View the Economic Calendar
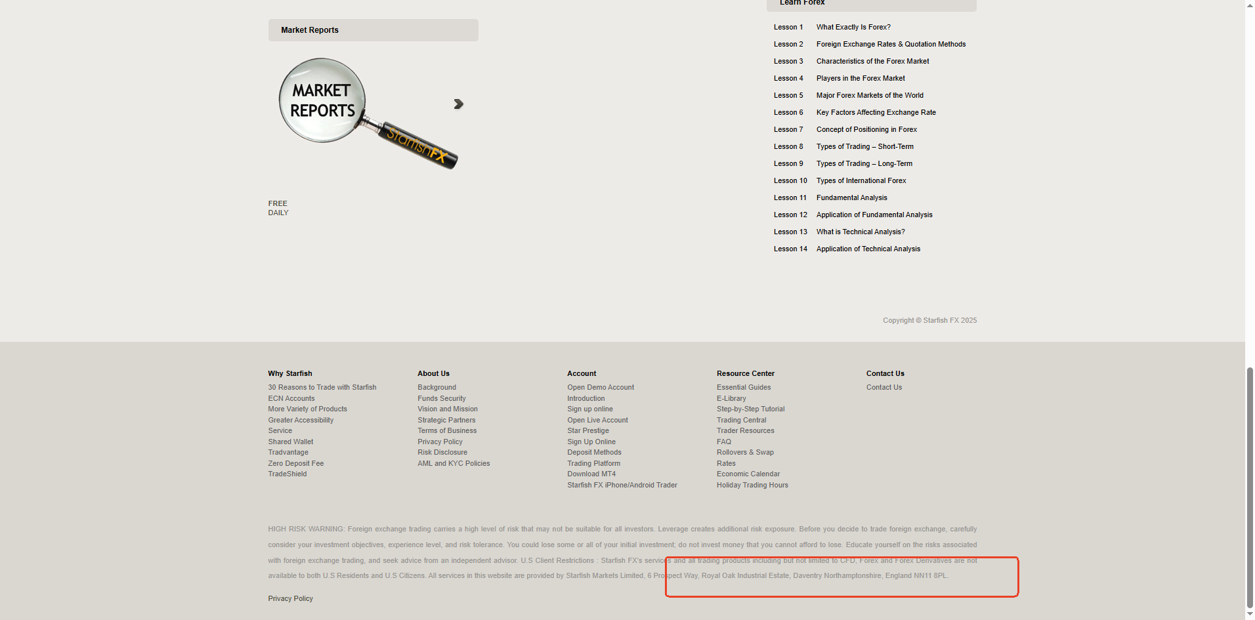Viewport: 1255px width, 620px height. coord(748,474)
